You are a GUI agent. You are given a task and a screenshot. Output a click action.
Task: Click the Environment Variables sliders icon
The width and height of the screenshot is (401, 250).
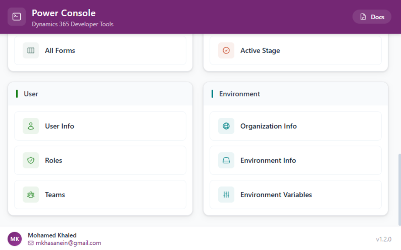pyautogui.click(x=226, y=195)
